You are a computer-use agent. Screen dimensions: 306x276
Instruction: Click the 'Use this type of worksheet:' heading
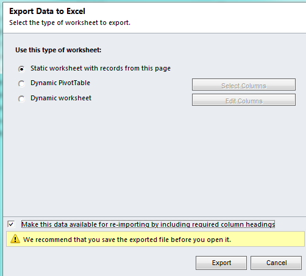click(x=59, y=50)
